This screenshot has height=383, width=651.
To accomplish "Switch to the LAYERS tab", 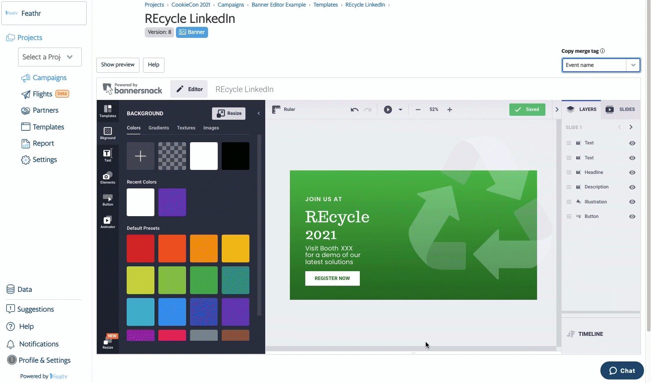I will [x=582, y=110].
